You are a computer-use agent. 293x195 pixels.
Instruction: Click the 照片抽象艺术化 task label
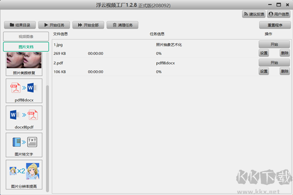169,45
